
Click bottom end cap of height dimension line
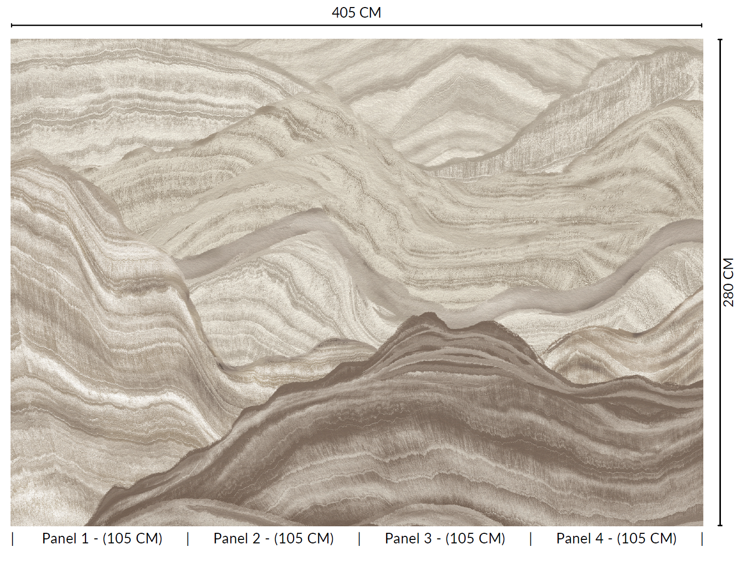pyautogui.click(x=720, y=525)
